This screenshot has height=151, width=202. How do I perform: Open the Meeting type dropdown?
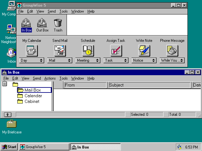point(88,60)
